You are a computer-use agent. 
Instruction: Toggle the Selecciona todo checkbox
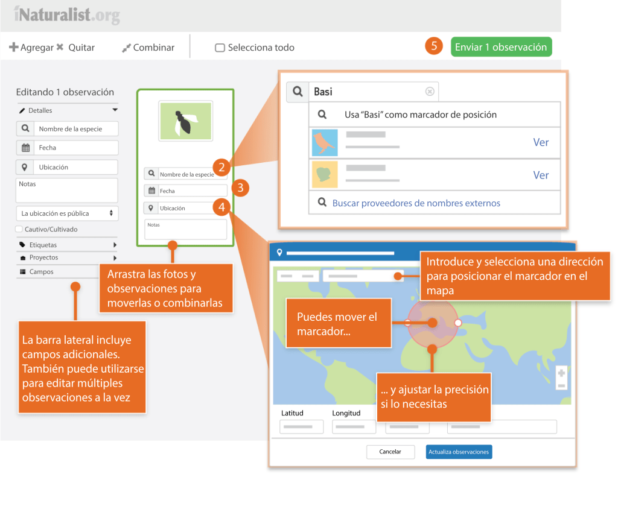point(220,48)
